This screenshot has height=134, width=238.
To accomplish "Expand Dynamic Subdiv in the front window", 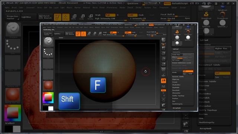I will pos(178,77).
